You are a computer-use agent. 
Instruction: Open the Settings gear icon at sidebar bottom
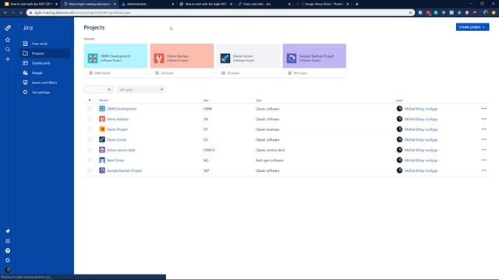click(8, 261)
